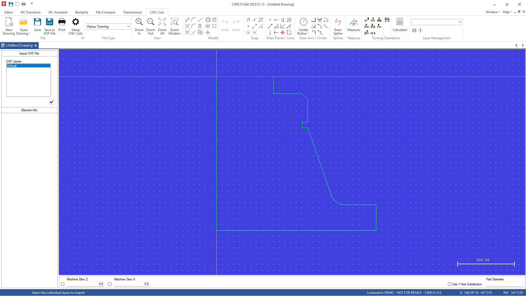Open the Transmission tab

click(x=132, y=12)
